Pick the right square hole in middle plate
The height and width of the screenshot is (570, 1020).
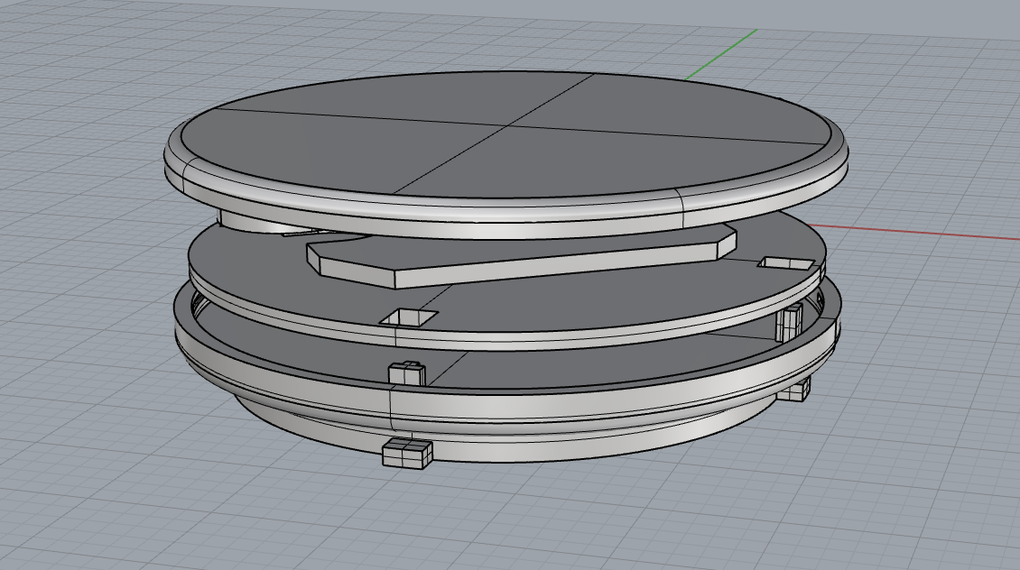[x=786, y=263]
